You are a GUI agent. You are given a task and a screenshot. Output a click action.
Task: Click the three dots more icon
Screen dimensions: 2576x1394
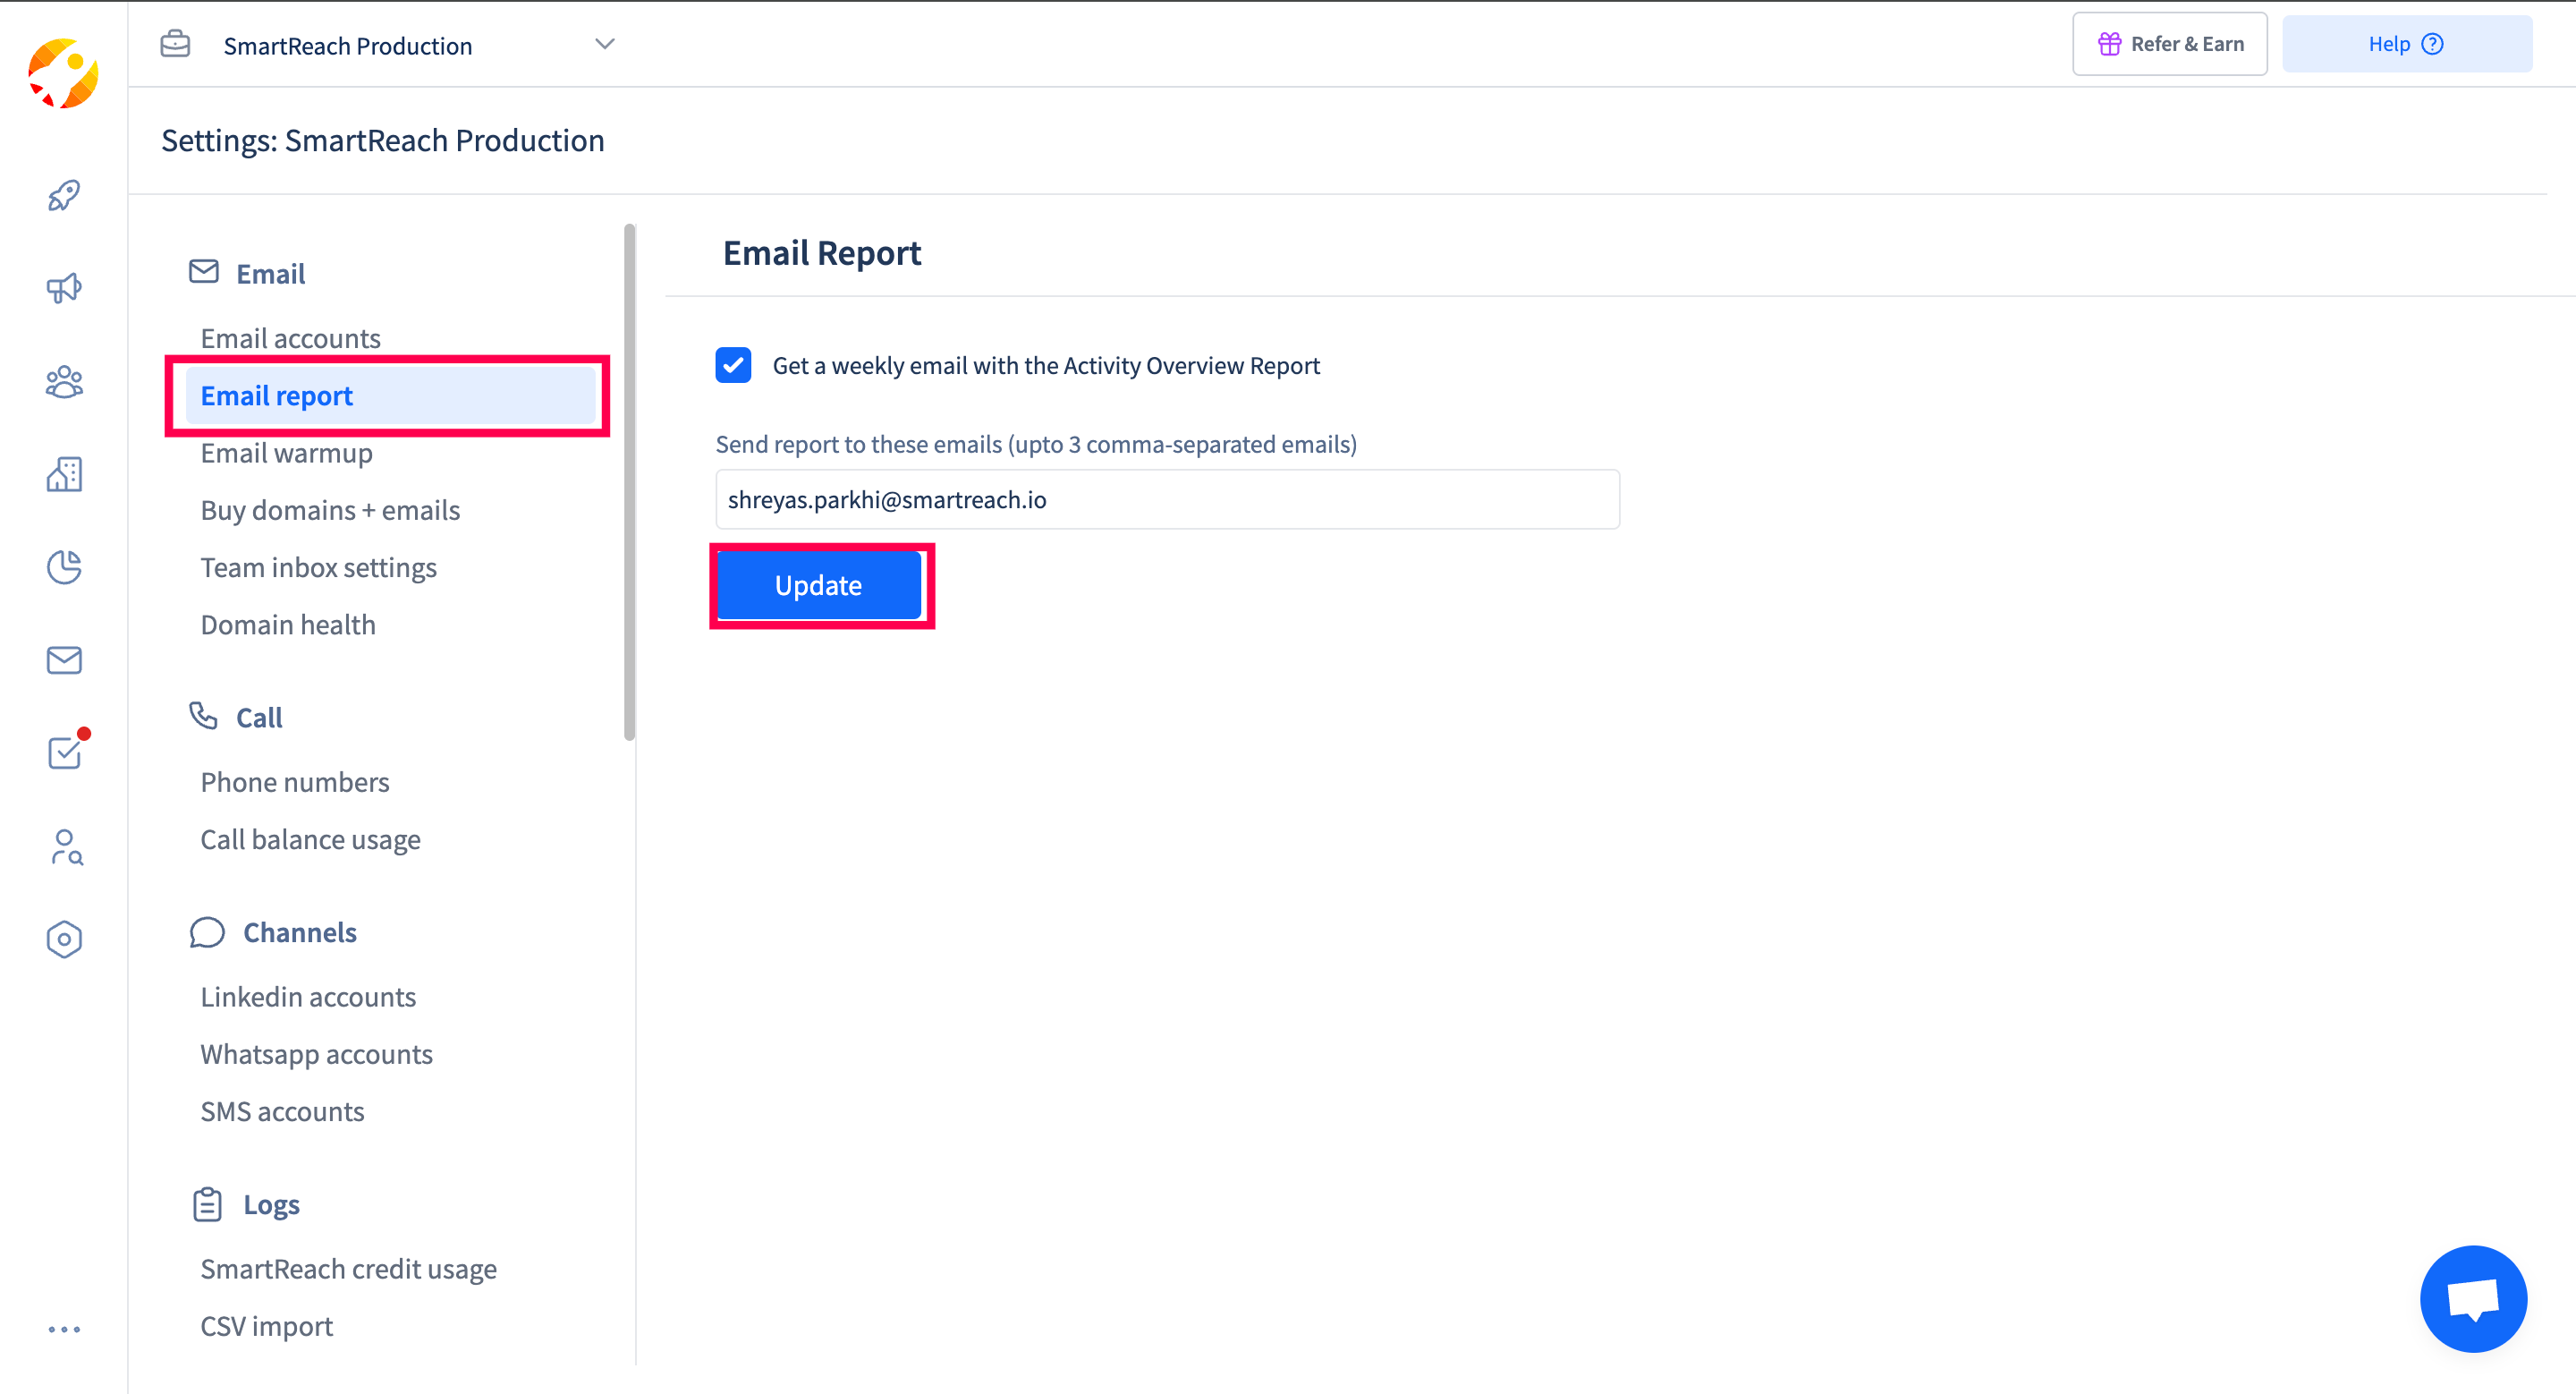(x=64, y=1329)
